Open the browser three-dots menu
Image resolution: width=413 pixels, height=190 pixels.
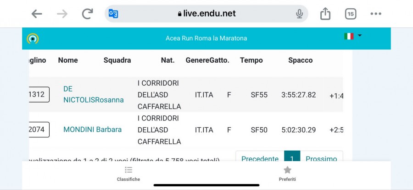pyautogui.click(x=376, y=14)
